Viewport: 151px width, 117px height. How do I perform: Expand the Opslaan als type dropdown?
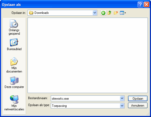122,106
